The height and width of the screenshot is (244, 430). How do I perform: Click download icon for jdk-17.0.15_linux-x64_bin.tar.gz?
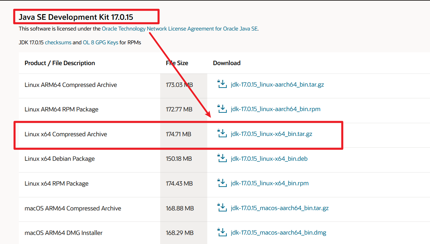[x=222, y=133]
